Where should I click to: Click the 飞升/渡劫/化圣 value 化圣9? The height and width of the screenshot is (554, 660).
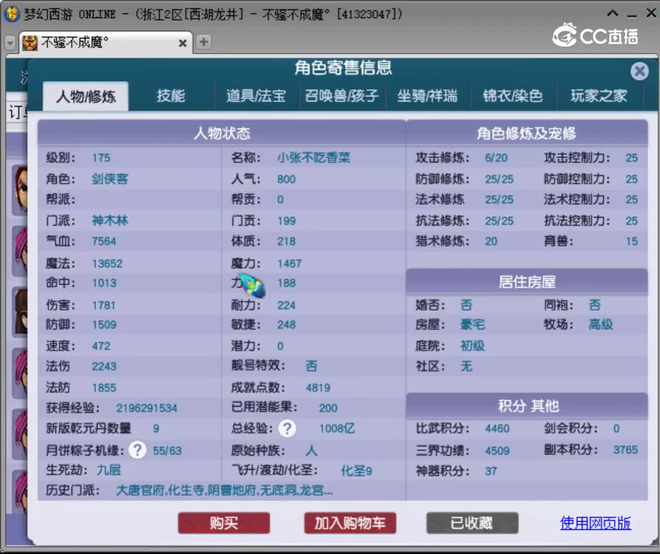click(x=356, y=471)
